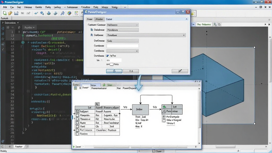272x153 pixels.
Task: Click the square icon at the tab strip's end
Action: tap(219, 24)
